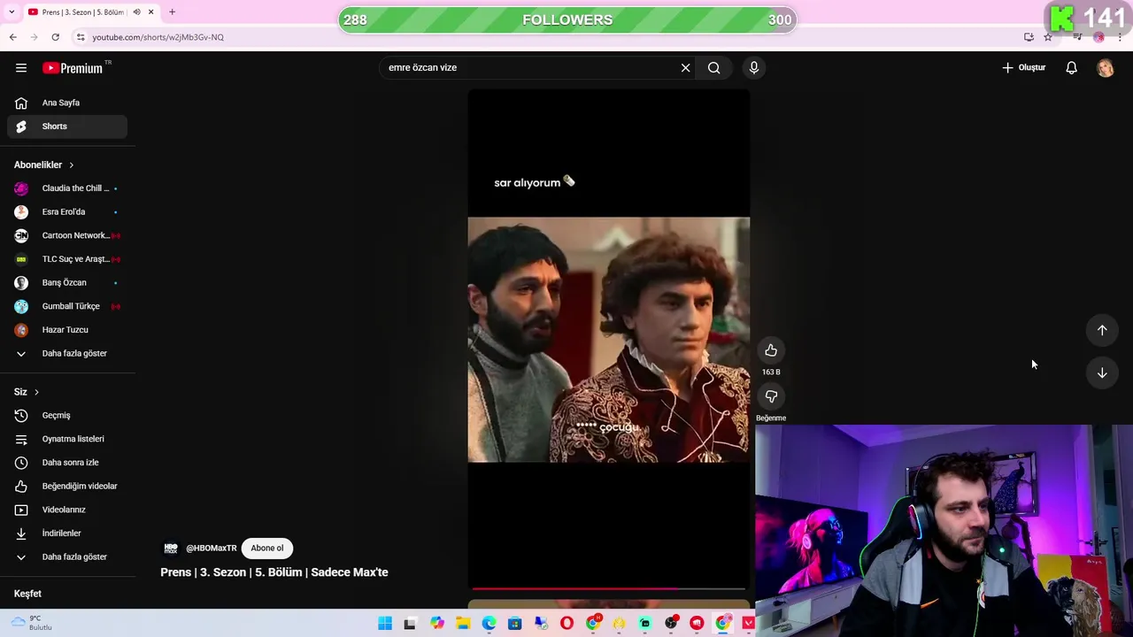This screenshot has width=1133, height=637.
Task: Open the notifications bell
Action: pos(1071,67)
